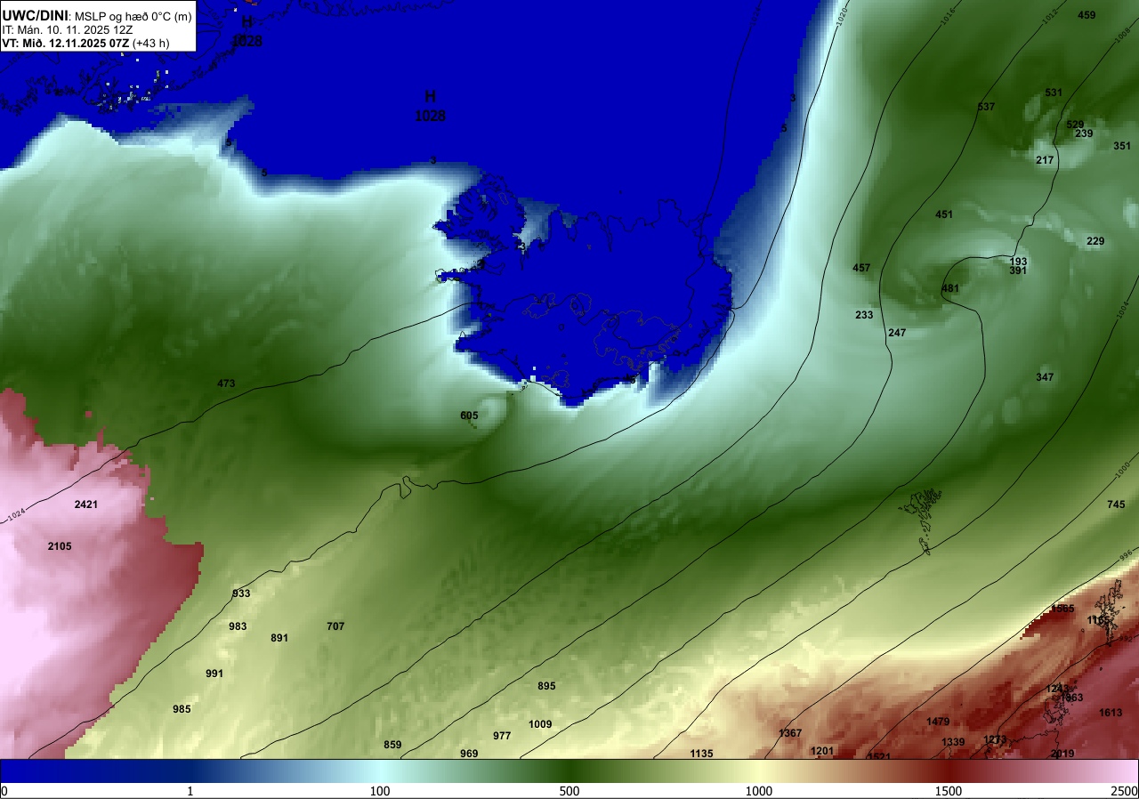Click the freezing level value 1613
This screenshot has height=799, width=1139.
pos(1111,713)
